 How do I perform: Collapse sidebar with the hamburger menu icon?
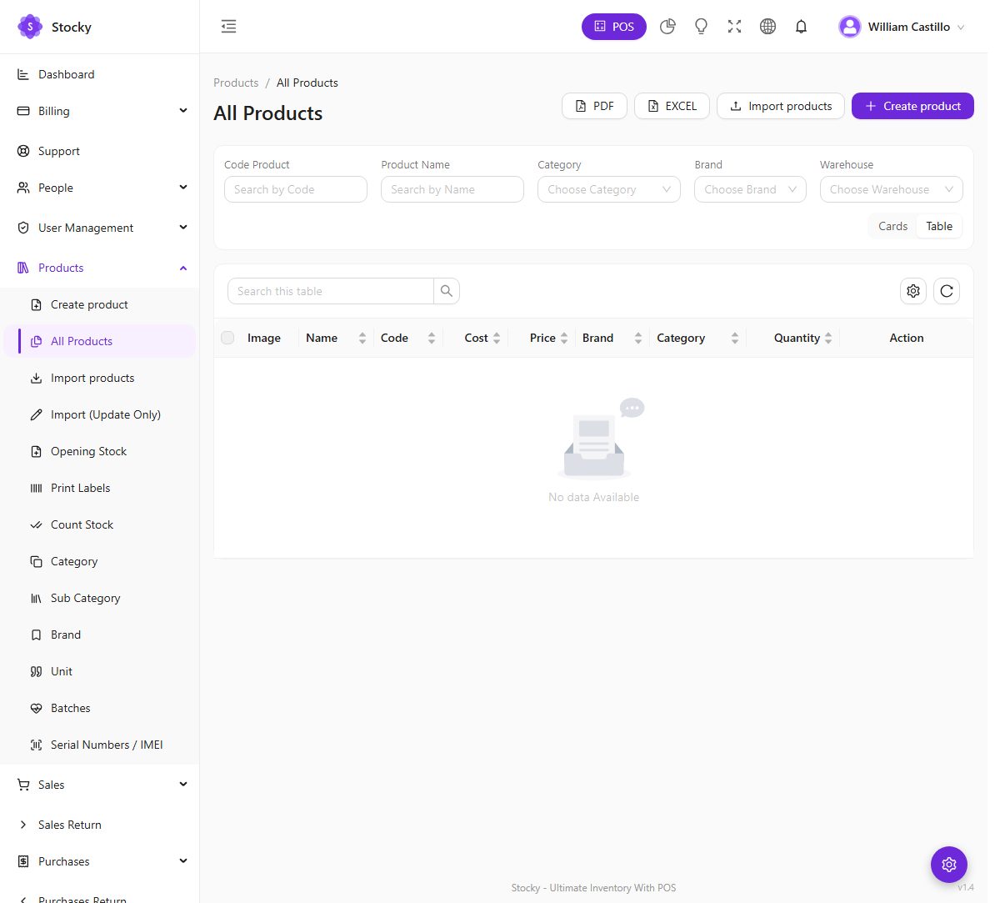(x=228, y=27)
